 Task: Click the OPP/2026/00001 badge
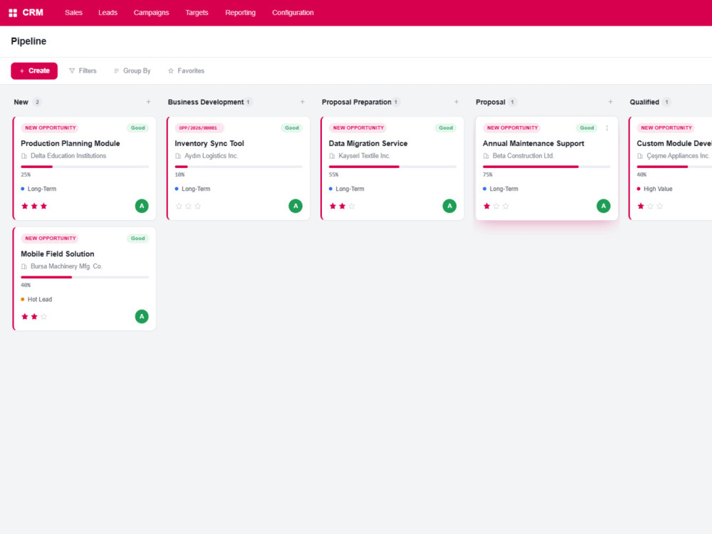(x=199, y=128)
